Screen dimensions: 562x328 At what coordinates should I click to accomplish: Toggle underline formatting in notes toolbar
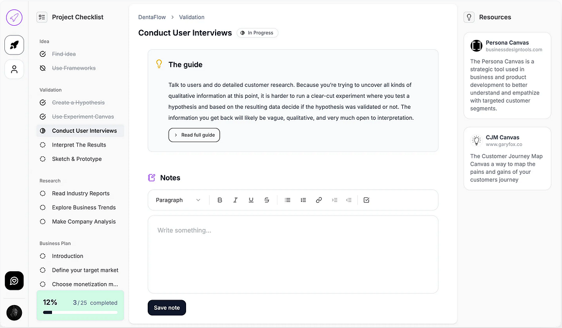(251, 200)
